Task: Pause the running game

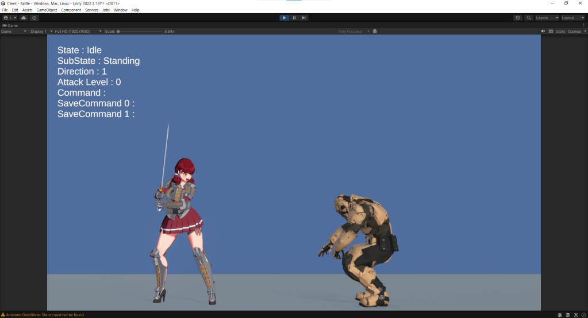Action: [294, 18]
